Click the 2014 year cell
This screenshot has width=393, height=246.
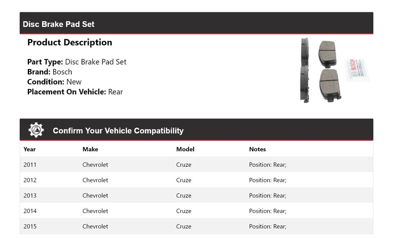(30, 211)
